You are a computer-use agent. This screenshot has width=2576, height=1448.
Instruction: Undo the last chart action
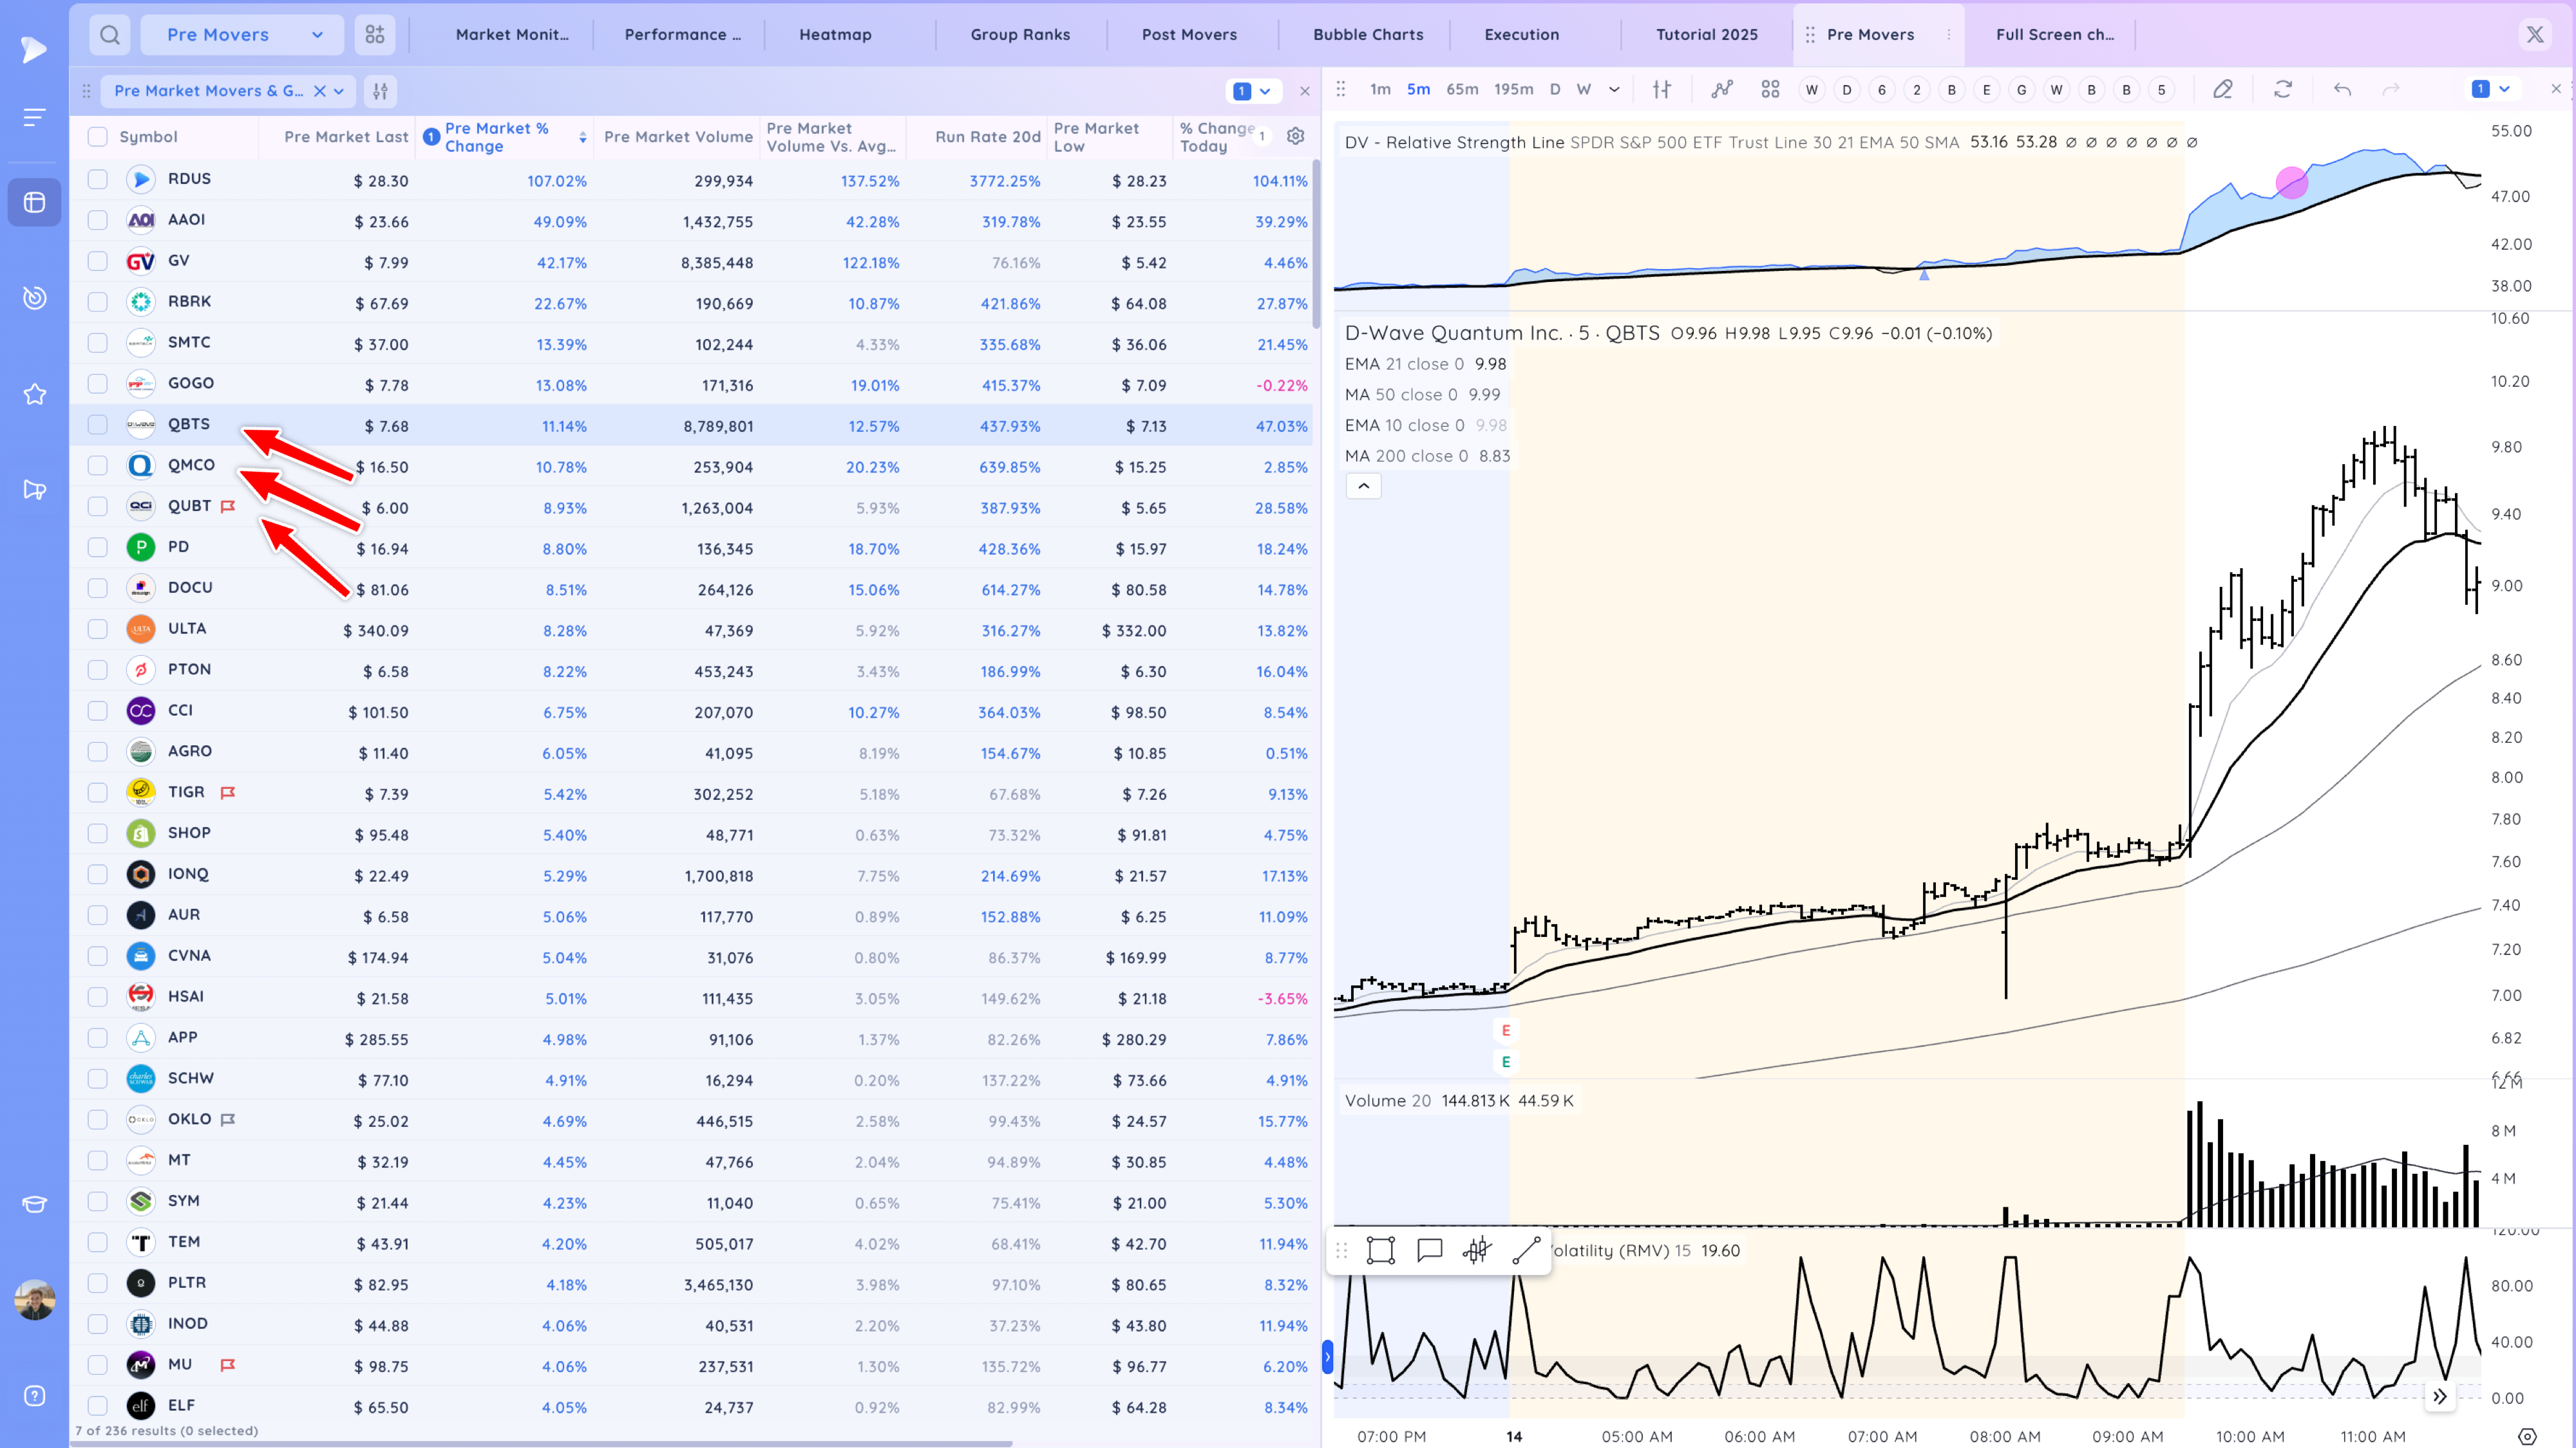pos(2342,90)
